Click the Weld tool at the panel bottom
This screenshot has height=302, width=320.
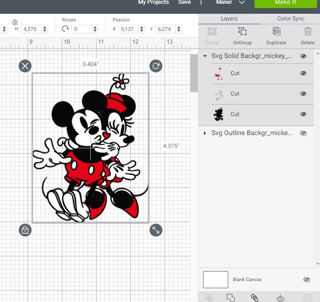coord(231,298)
